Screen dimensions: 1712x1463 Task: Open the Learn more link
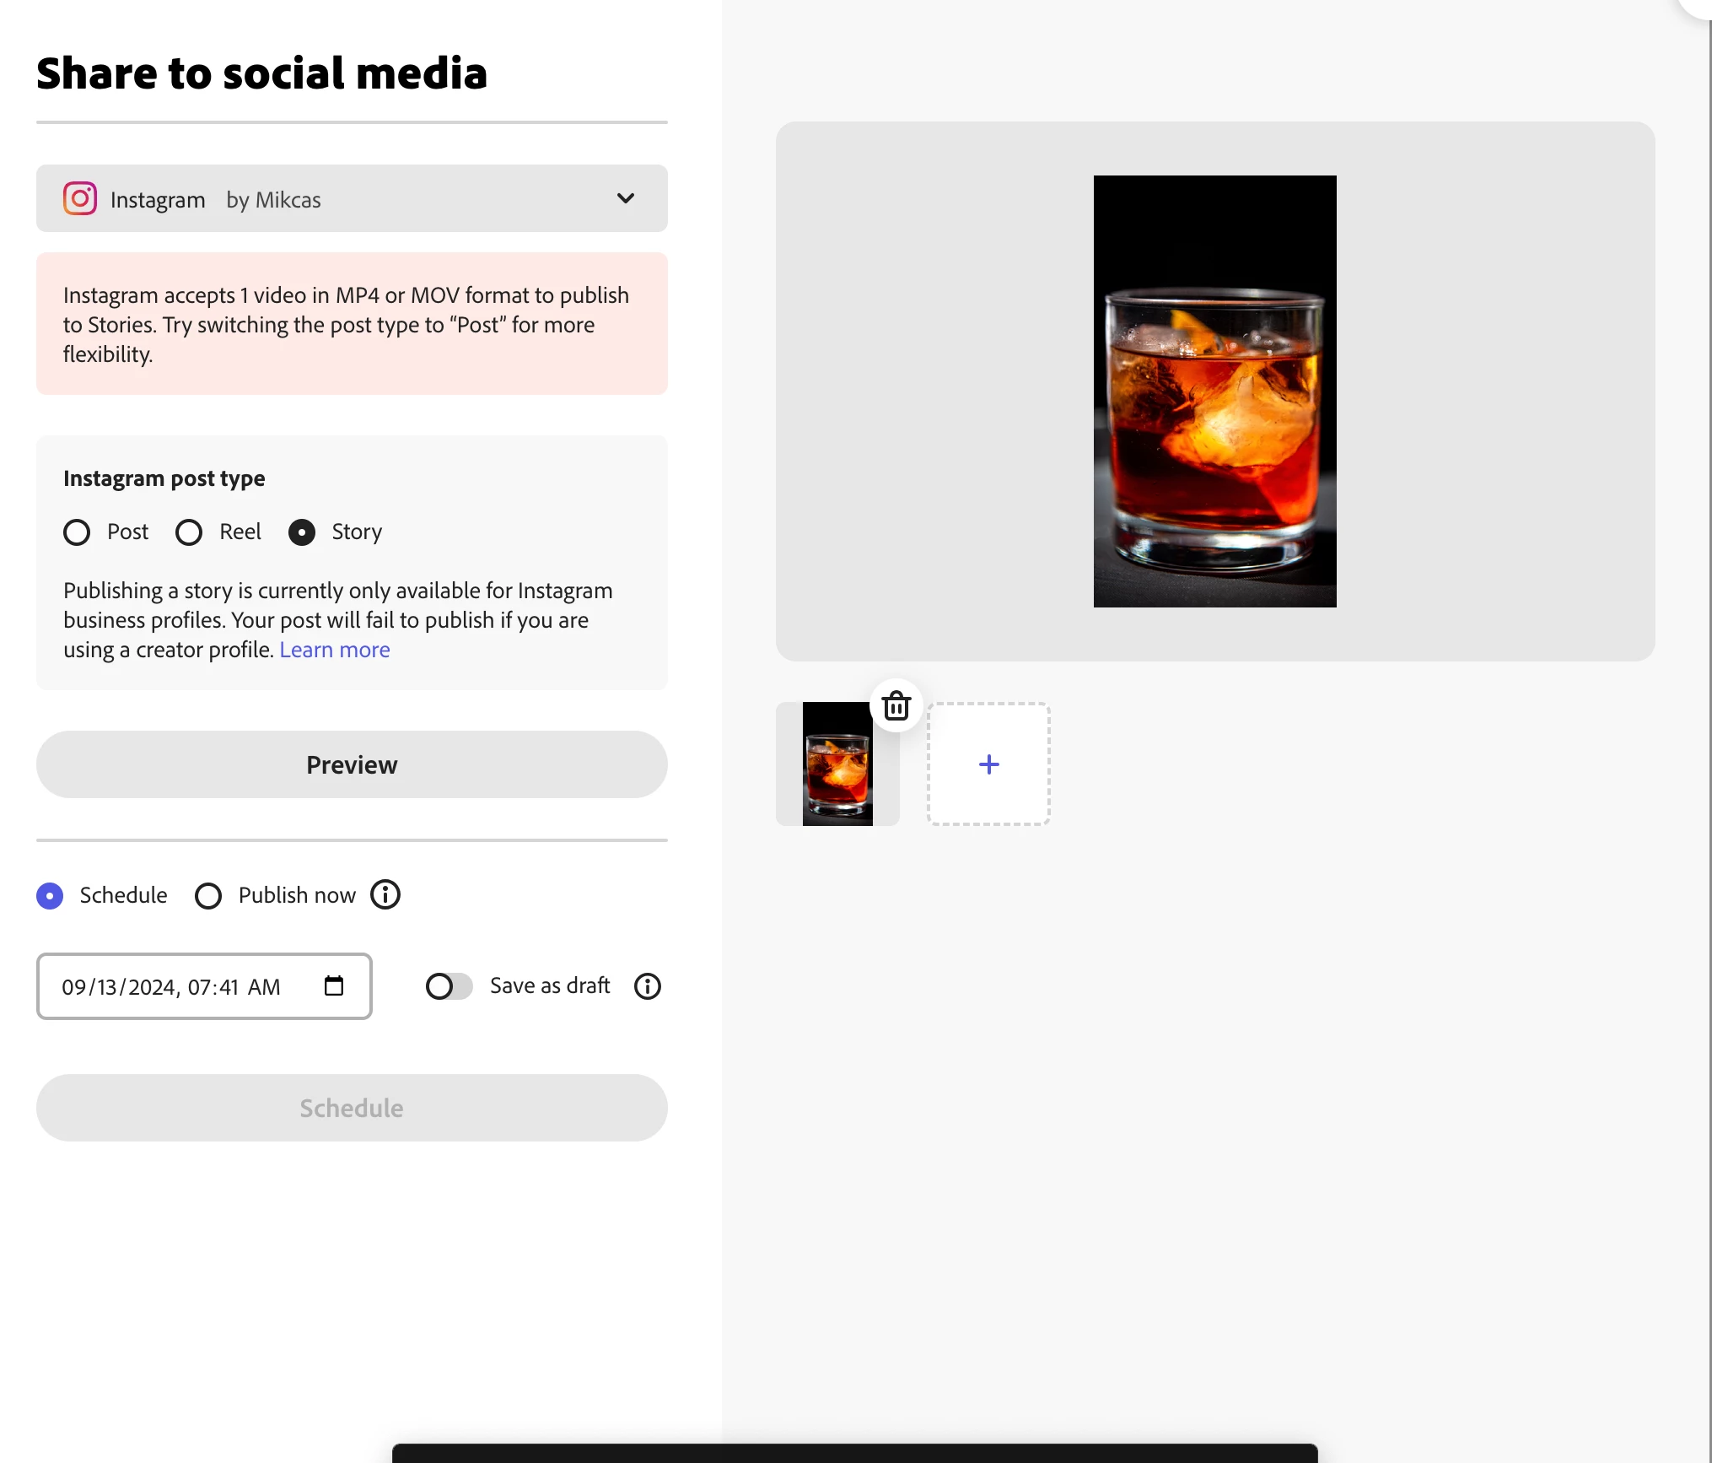(x=334, y=650)
